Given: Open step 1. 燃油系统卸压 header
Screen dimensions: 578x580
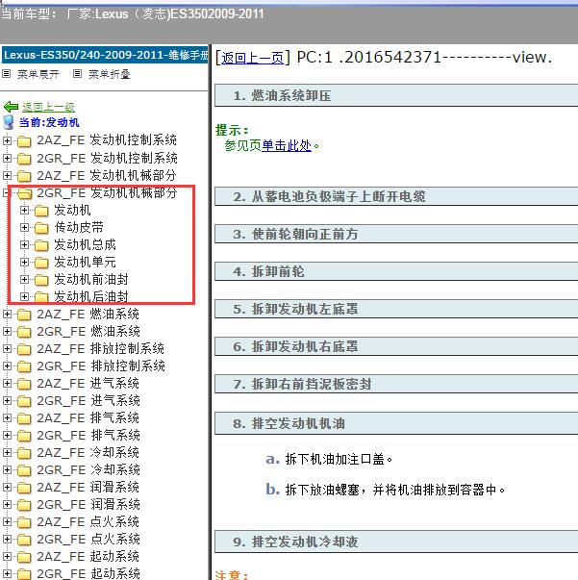Looking at the screenshot, I should coord(396,95).
